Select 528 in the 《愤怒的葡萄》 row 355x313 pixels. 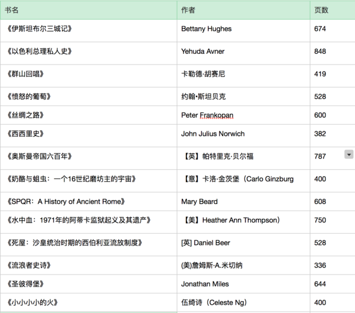coord(320,96)
